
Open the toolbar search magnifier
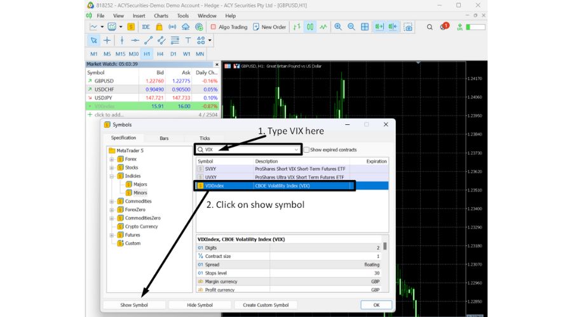tap(430, 27)
